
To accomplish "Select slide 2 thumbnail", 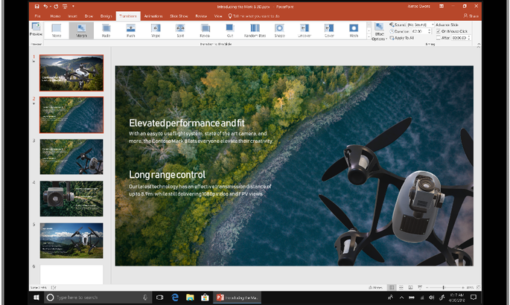I will coord(71,115).
